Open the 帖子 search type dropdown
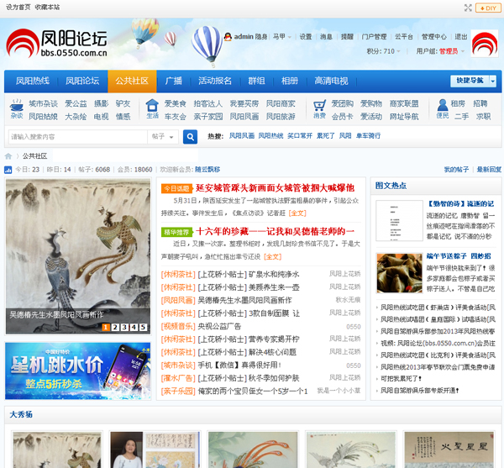The width and height of the screenshot is (504, 468). 163,137
